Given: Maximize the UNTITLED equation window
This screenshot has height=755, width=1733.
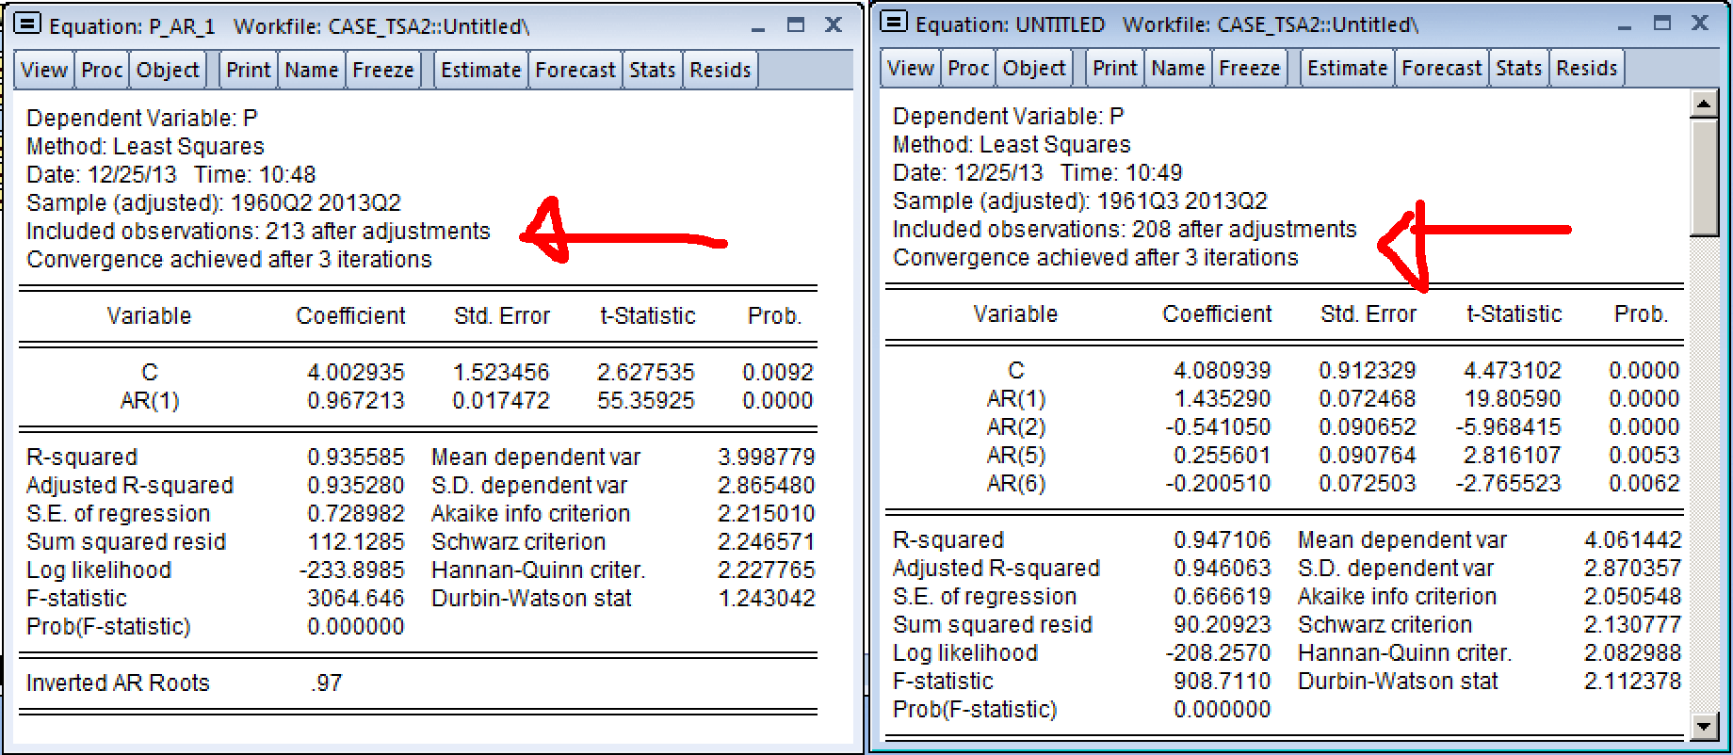Looking at the screenshot, I should pos(1662,24).
